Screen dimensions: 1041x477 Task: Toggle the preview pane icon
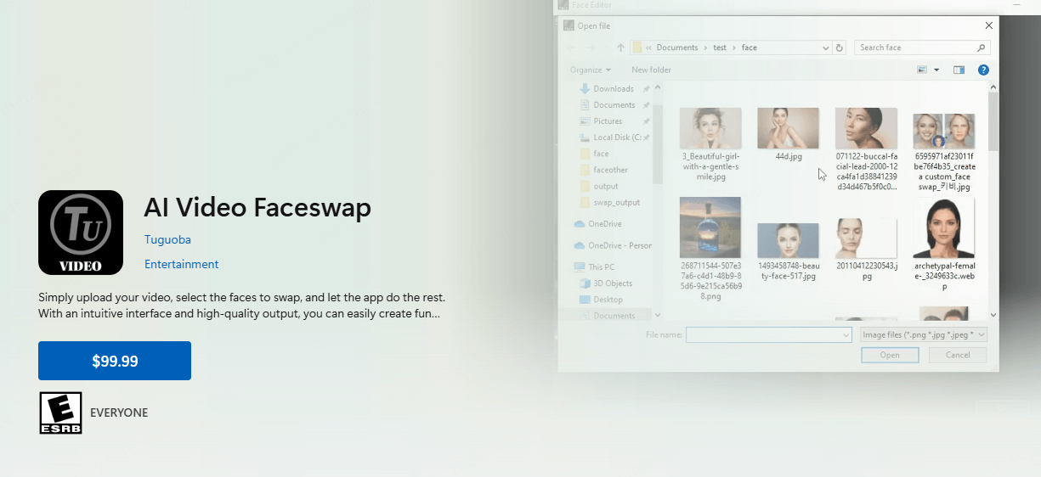(x=959, y=70)
